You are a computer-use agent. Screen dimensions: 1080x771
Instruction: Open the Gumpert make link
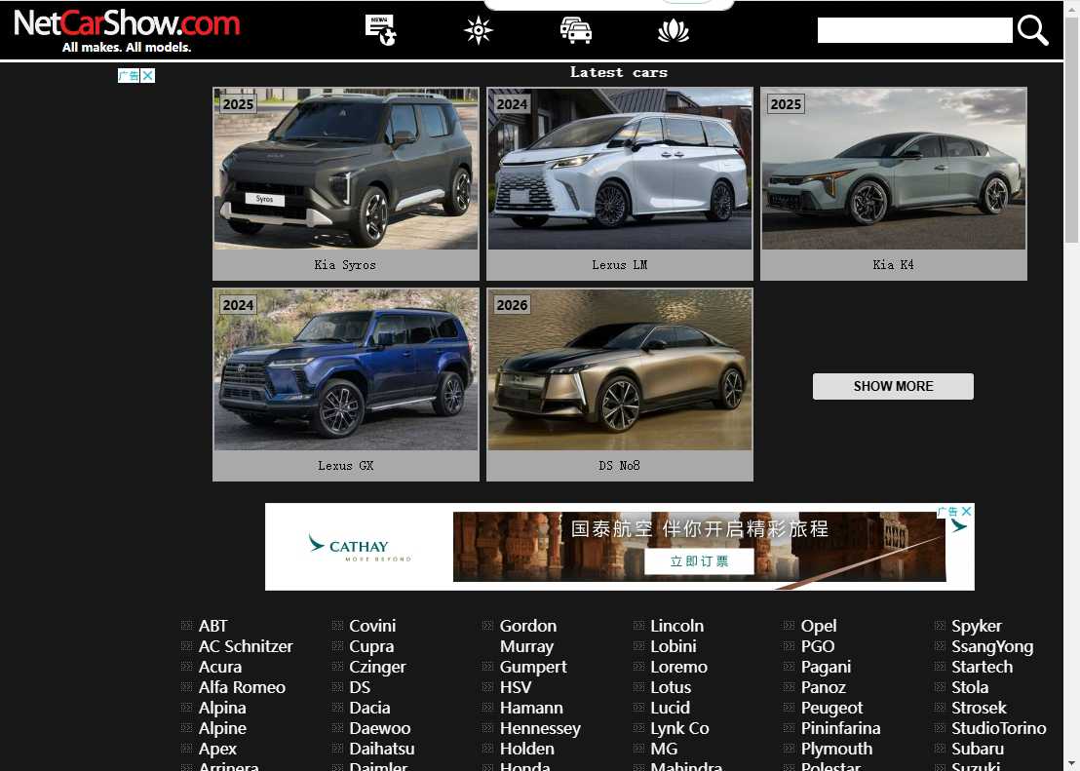click(533, 667)
